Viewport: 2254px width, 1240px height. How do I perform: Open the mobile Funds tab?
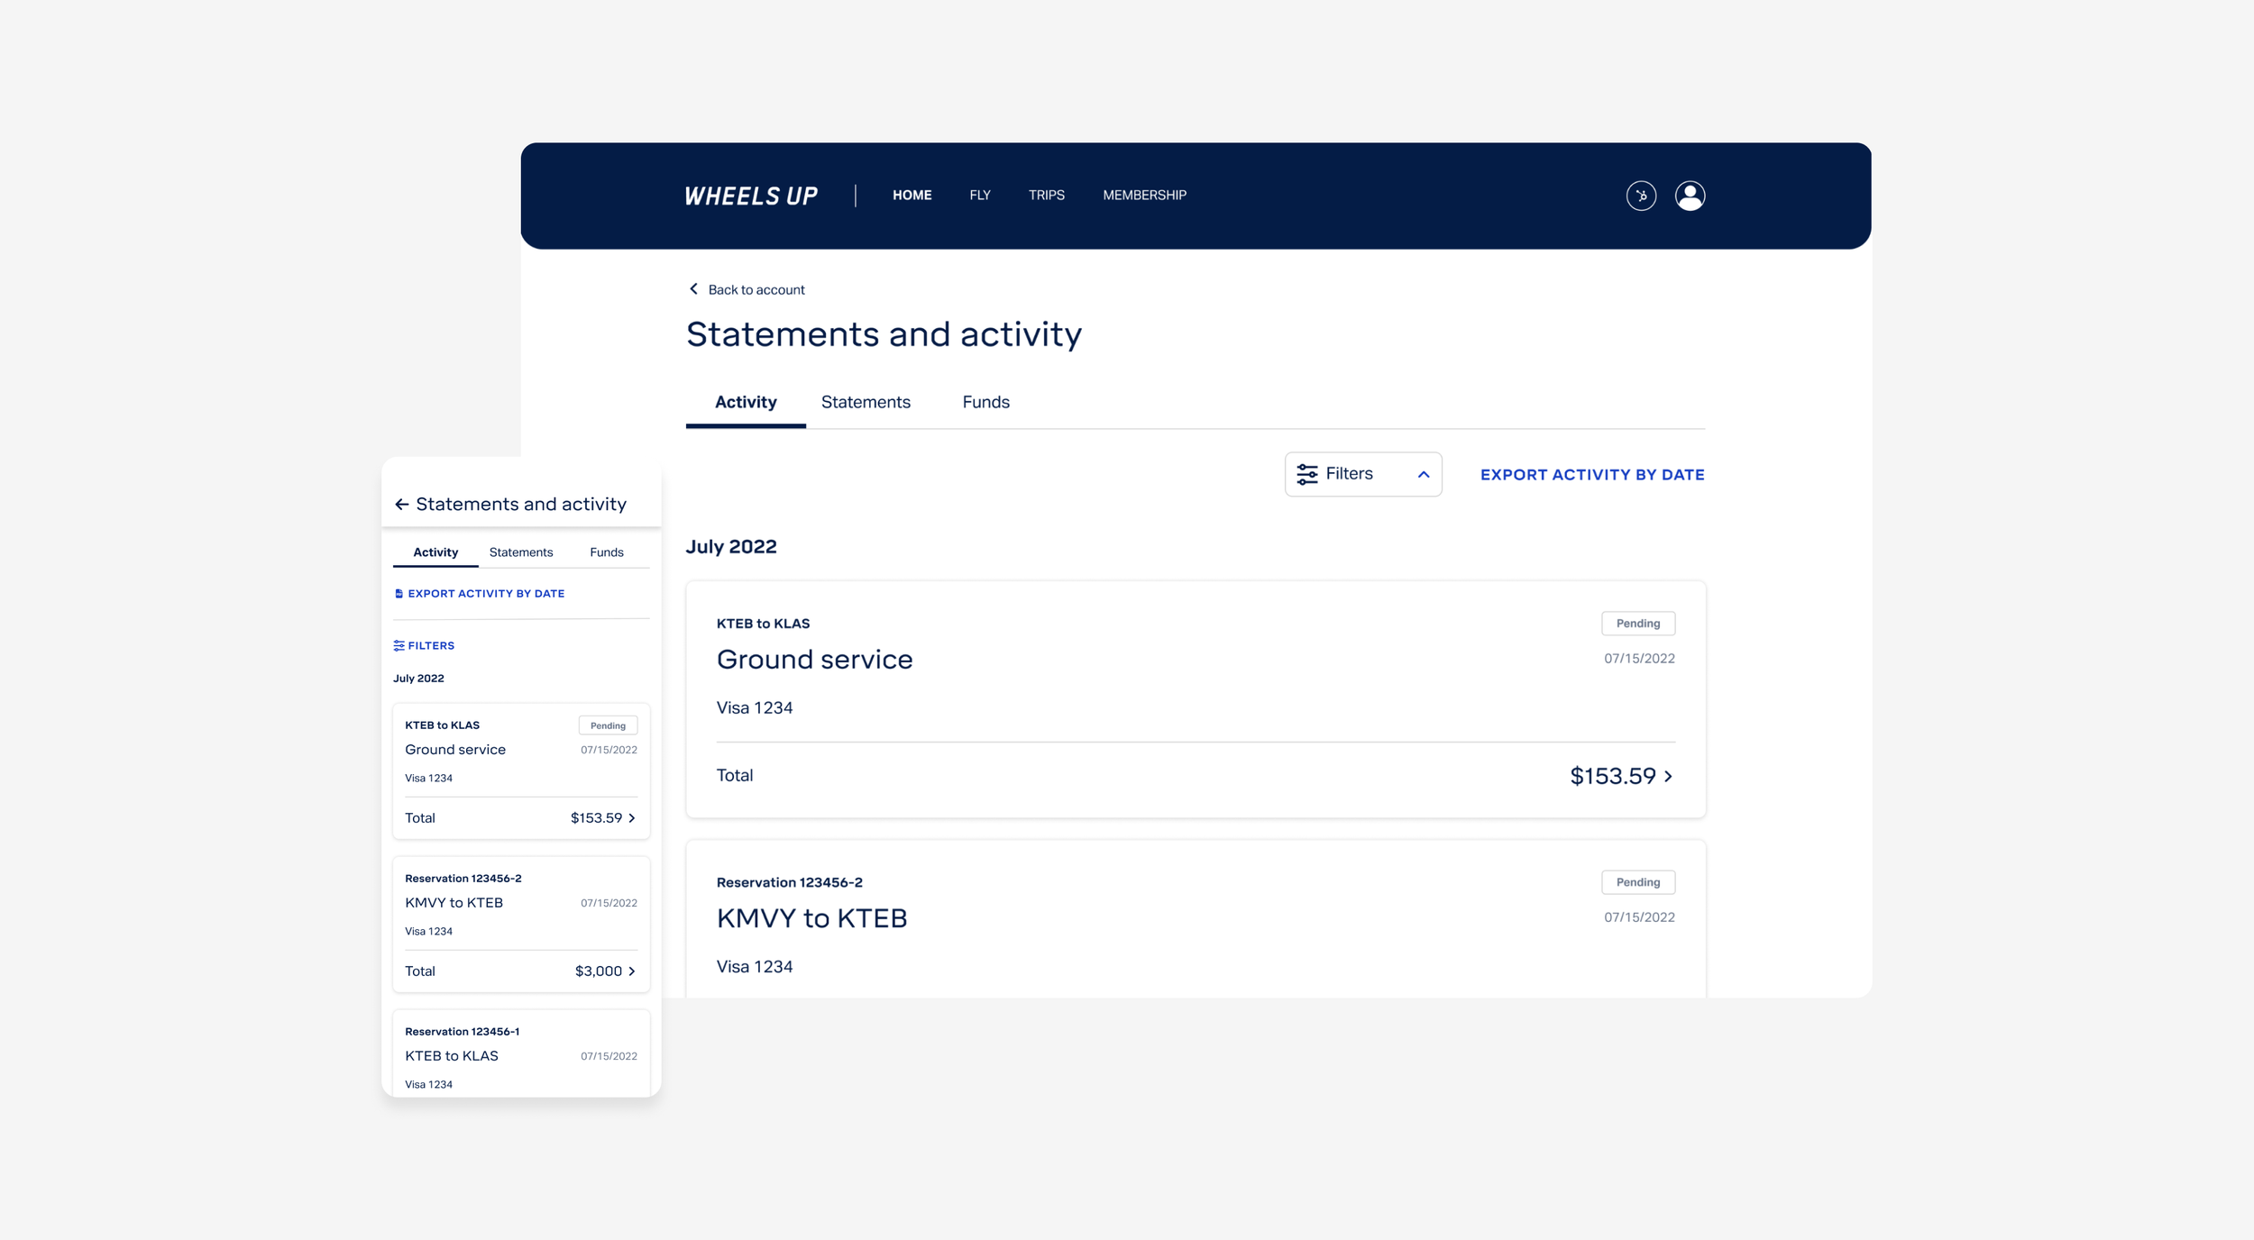coord(606,552)
